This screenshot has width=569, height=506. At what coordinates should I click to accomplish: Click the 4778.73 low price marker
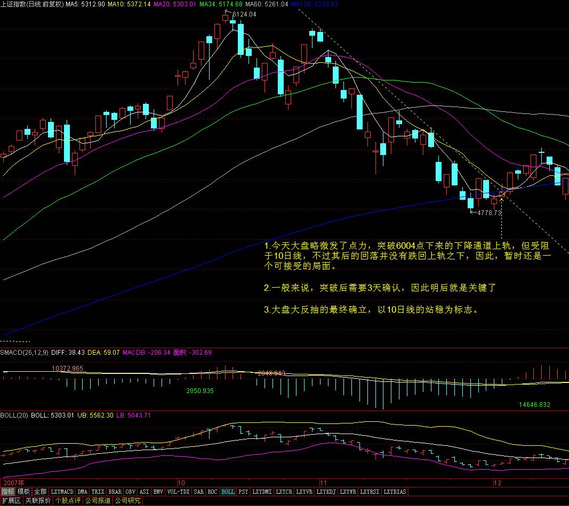(x=489, y=213)
